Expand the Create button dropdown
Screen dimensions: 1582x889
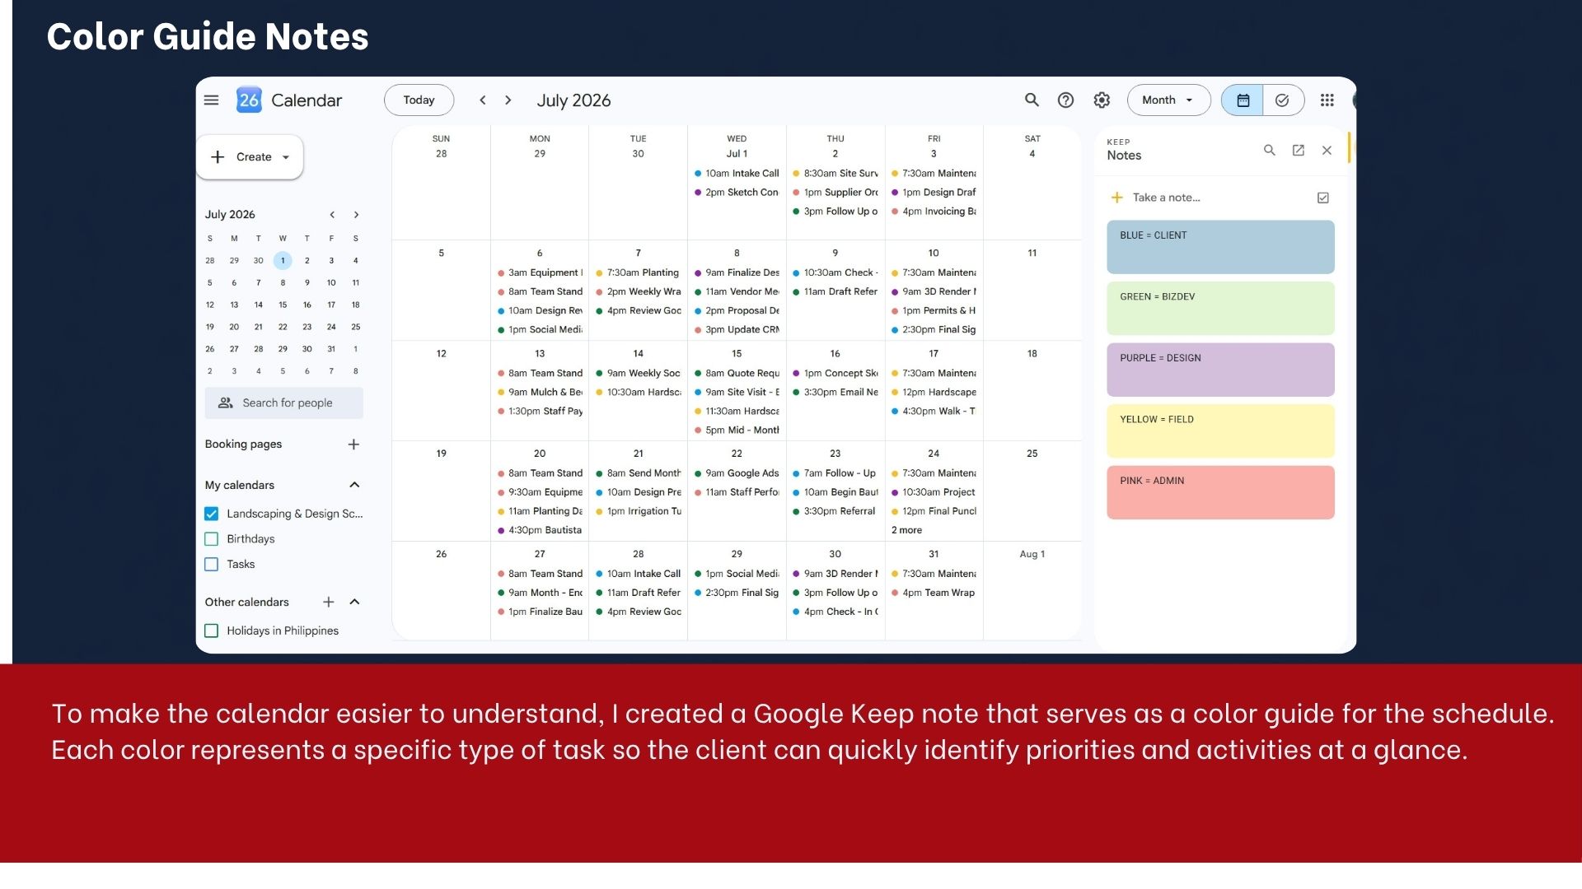pos(286,157)
